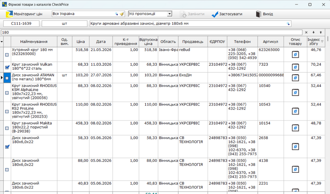Select article cell 10543
The height and width of the screenshot is (194, 330).
tap(271, 111)
